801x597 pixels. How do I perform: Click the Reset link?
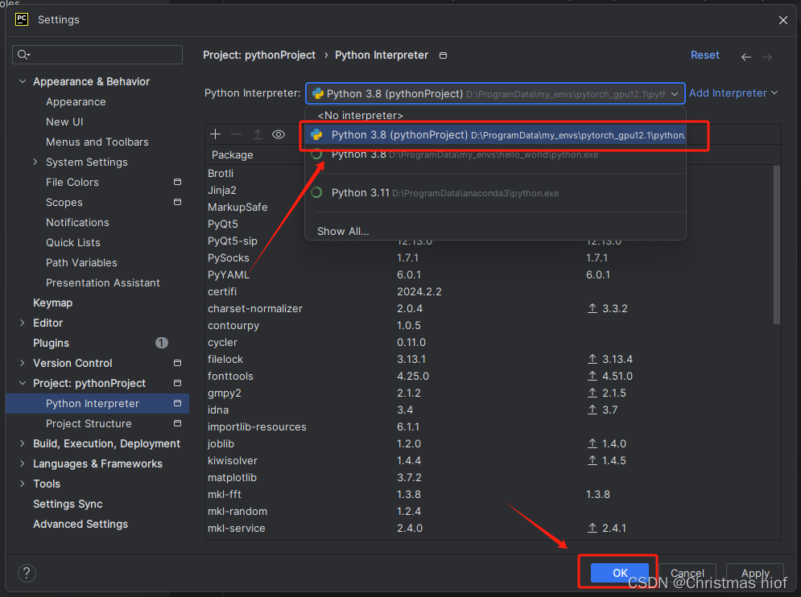705,56
